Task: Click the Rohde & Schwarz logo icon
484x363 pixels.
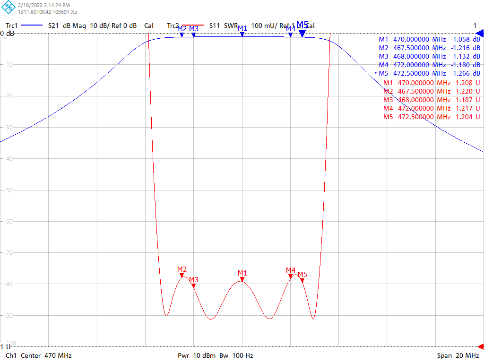Action: coord(9,8)
